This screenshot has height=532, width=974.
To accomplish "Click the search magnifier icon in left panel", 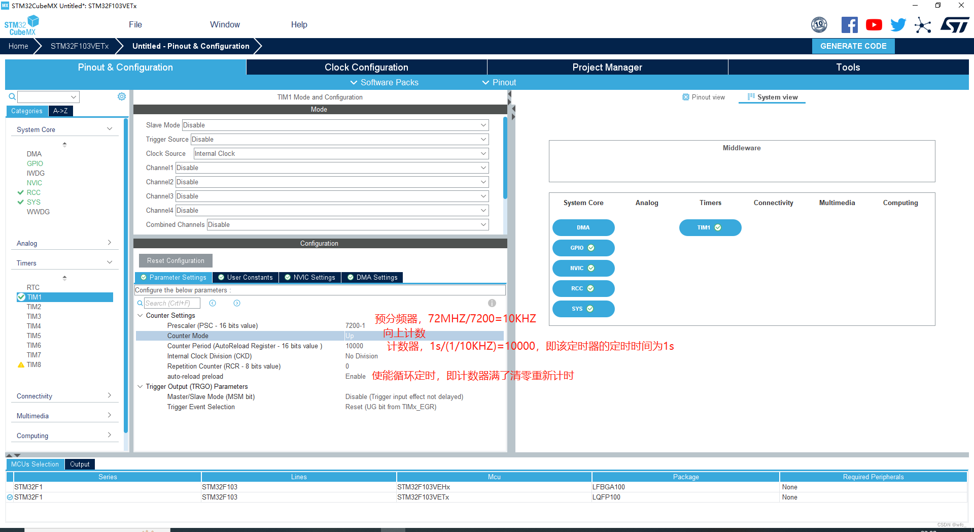I will click(x=12, y=96).
